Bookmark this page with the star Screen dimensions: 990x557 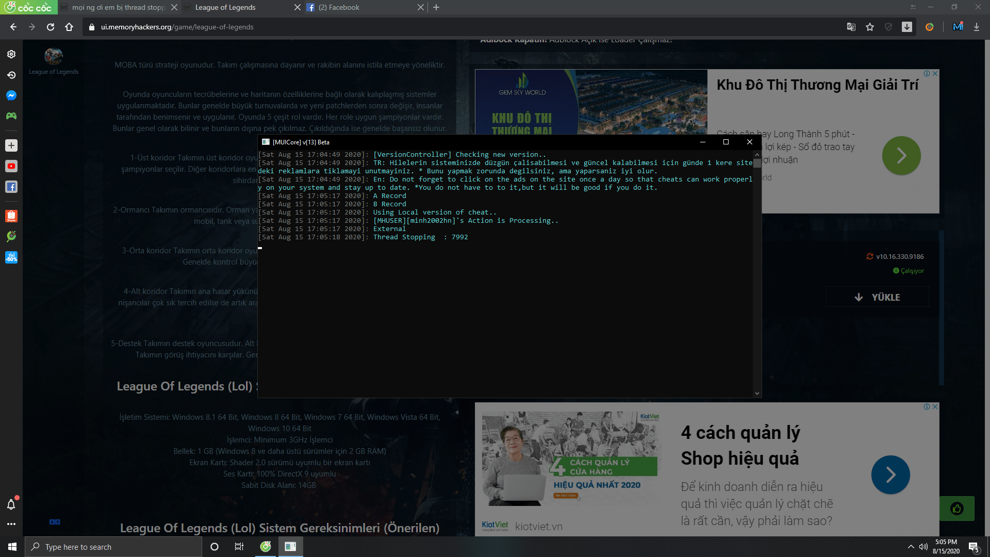click(x=870, y=27)
